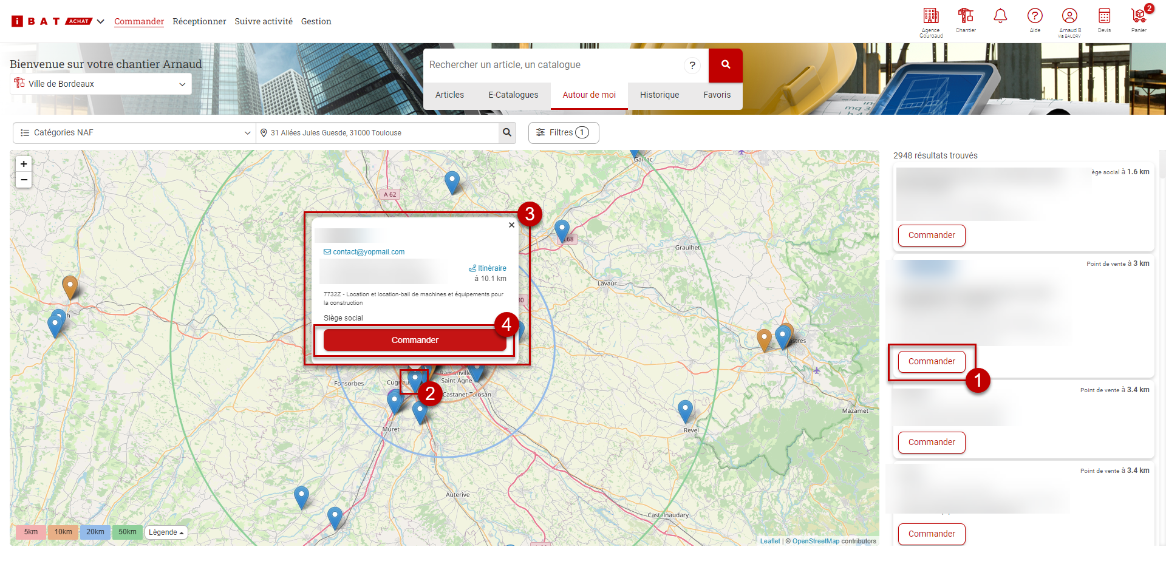The width and height of the screenshot is (1166, 564).
Task: Expand the chevron next to the iBAT logo
Action: coord(101,21)
